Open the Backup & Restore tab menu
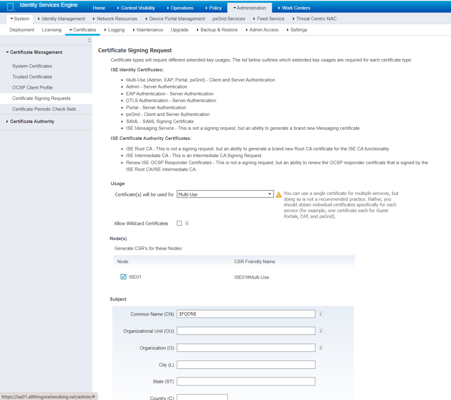The height and width of the screenshot is (400, 451). pyautogui.click(x=217, y=30)
